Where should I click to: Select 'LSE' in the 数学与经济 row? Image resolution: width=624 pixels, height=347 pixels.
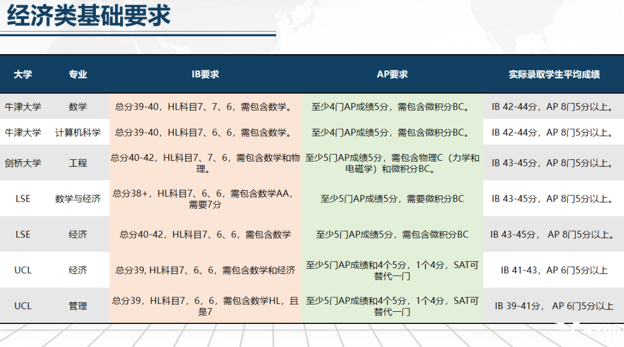[23, 198]
